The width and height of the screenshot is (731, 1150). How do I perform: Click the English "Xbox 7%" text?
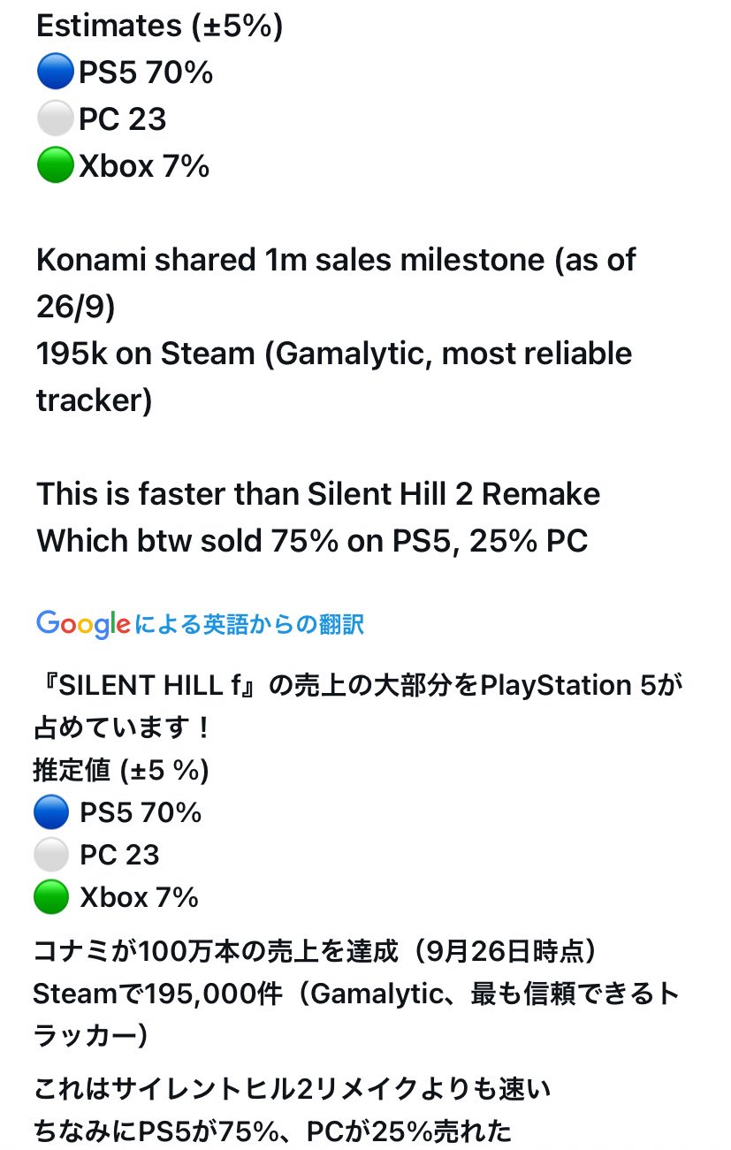tap(144, 166)
